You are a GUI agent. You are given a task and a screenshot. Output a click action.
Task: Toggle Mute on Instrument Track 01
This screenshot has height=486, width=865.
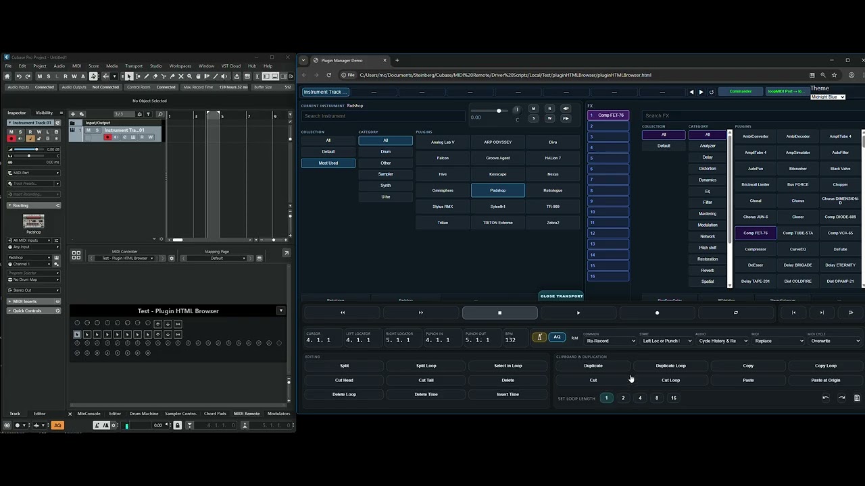coord(90,130)
